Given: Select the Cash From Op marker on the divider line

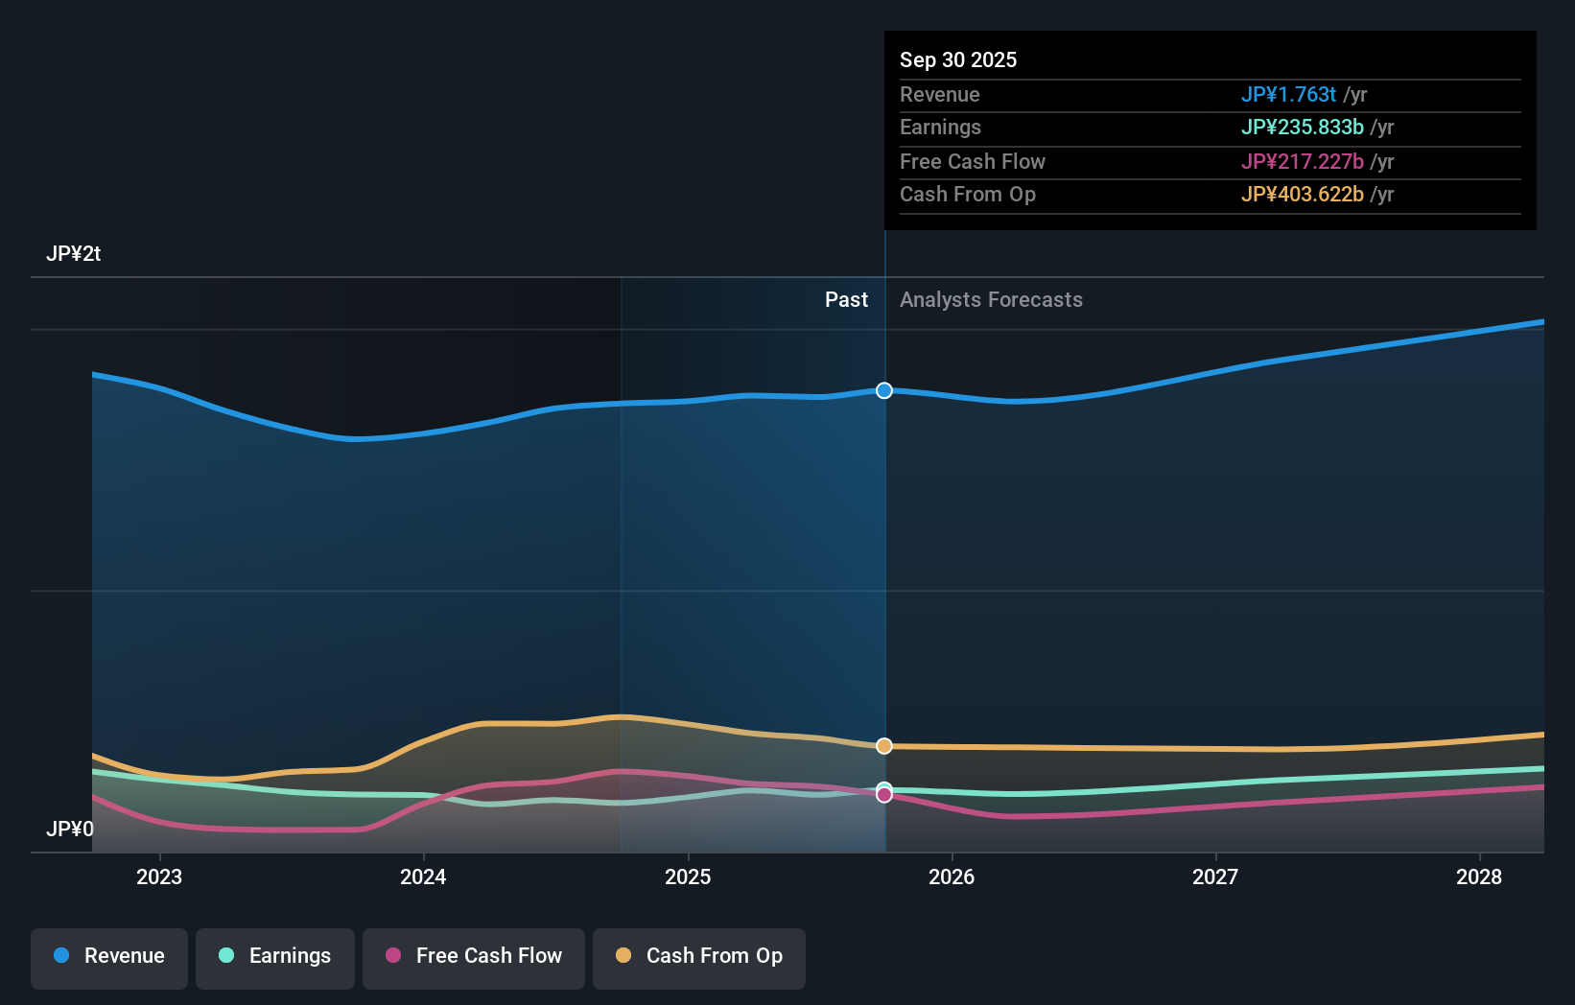Looking at the screenshot, I should tap(883, 746).
